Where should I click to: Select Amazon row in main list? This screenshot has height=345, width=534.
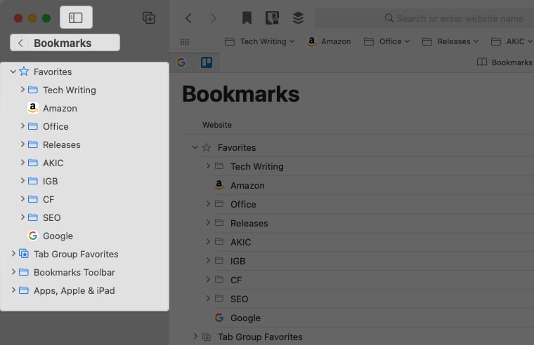pyautogui.click(x=374, y=185)
